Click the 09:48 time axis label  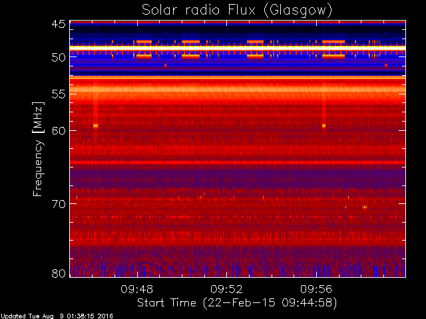pyautogui.click(x=137, y=289)
